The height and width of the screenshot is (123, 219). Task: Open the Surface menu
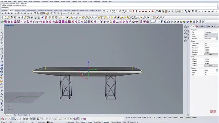point(20,1)
